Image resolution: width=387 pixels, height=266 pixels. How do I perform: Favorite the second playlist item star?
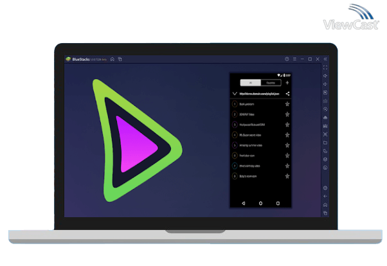287,114
